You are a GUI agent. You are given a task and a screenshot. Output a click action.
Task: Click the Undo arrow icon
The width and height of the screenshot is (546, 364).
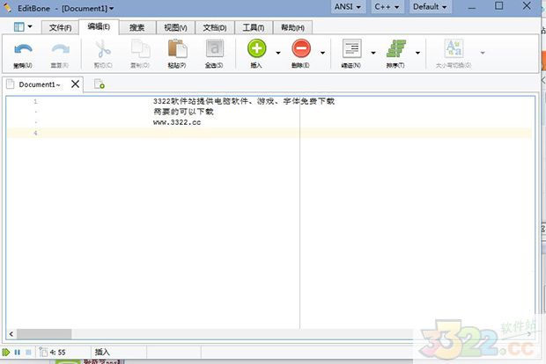[23, 50]
